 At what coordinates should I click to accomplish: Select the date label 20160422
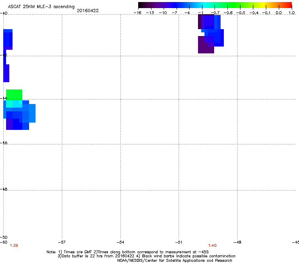(x=88, y=11)
